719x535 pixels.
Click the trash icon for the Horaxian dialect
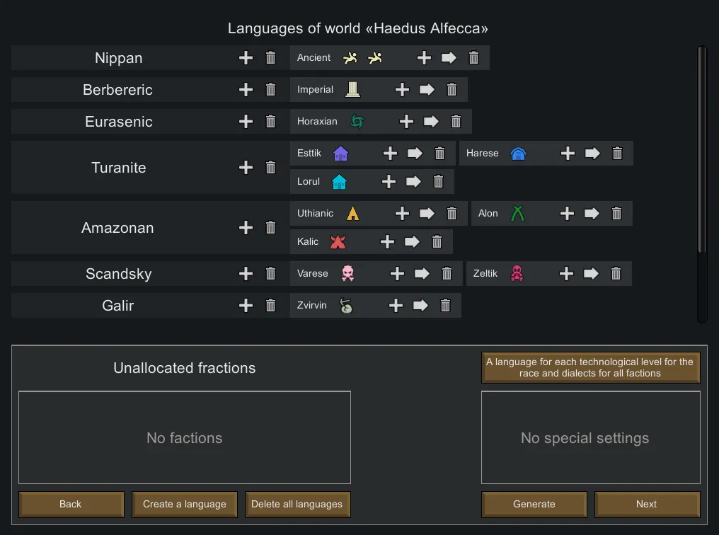tap(456, 122)
